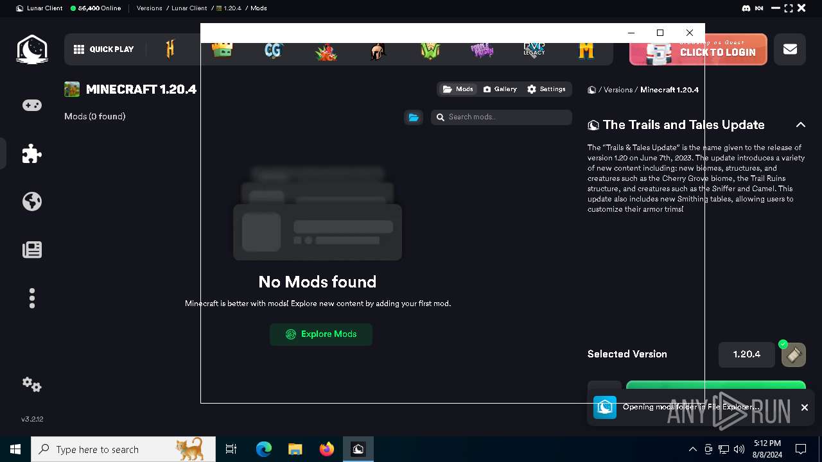This screenshot has width=822, height=462.
Task: Open the mail envelope inbox
Action: point(790,49)
